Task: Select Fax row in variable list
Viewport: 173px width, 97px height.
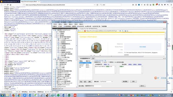Action: click(x=85, y=67)
